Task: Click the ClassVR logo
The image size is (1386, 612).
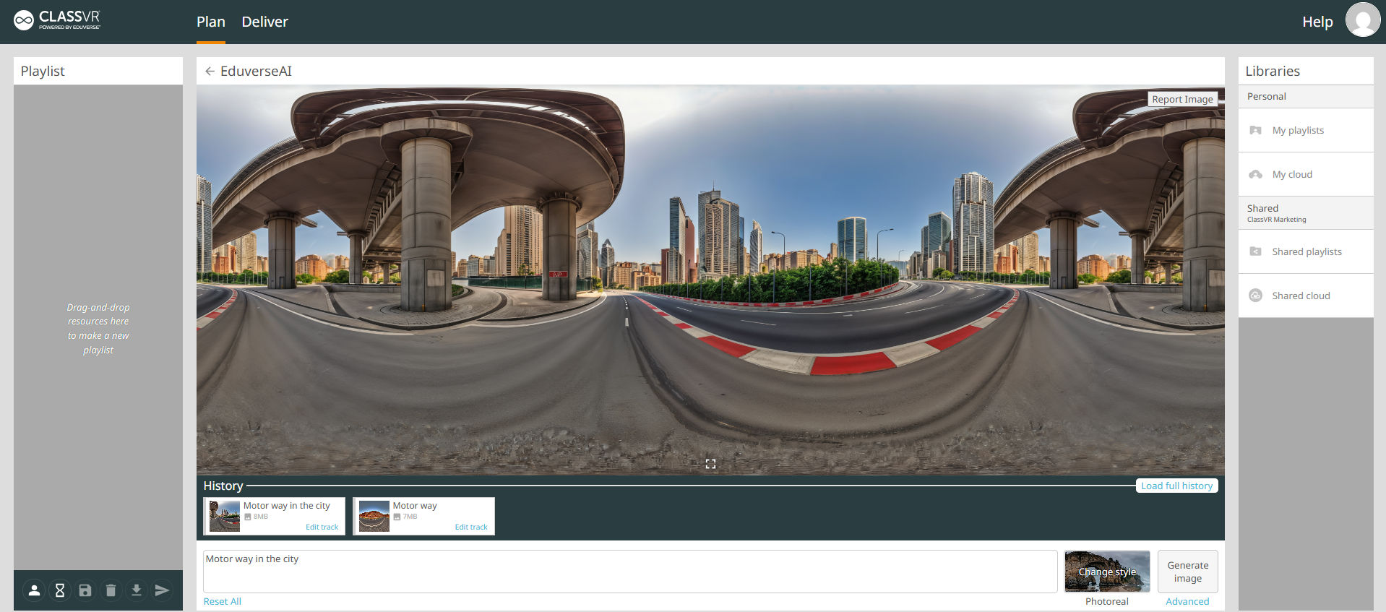Action: point(57,20)
